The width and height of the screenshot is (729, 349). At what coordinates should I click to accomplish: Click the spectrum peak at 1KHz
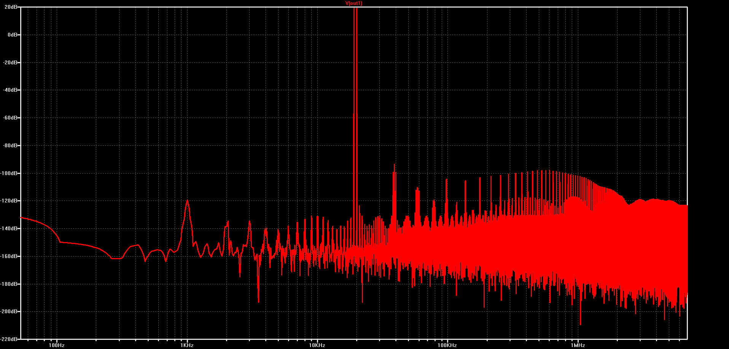pos(187,200)
